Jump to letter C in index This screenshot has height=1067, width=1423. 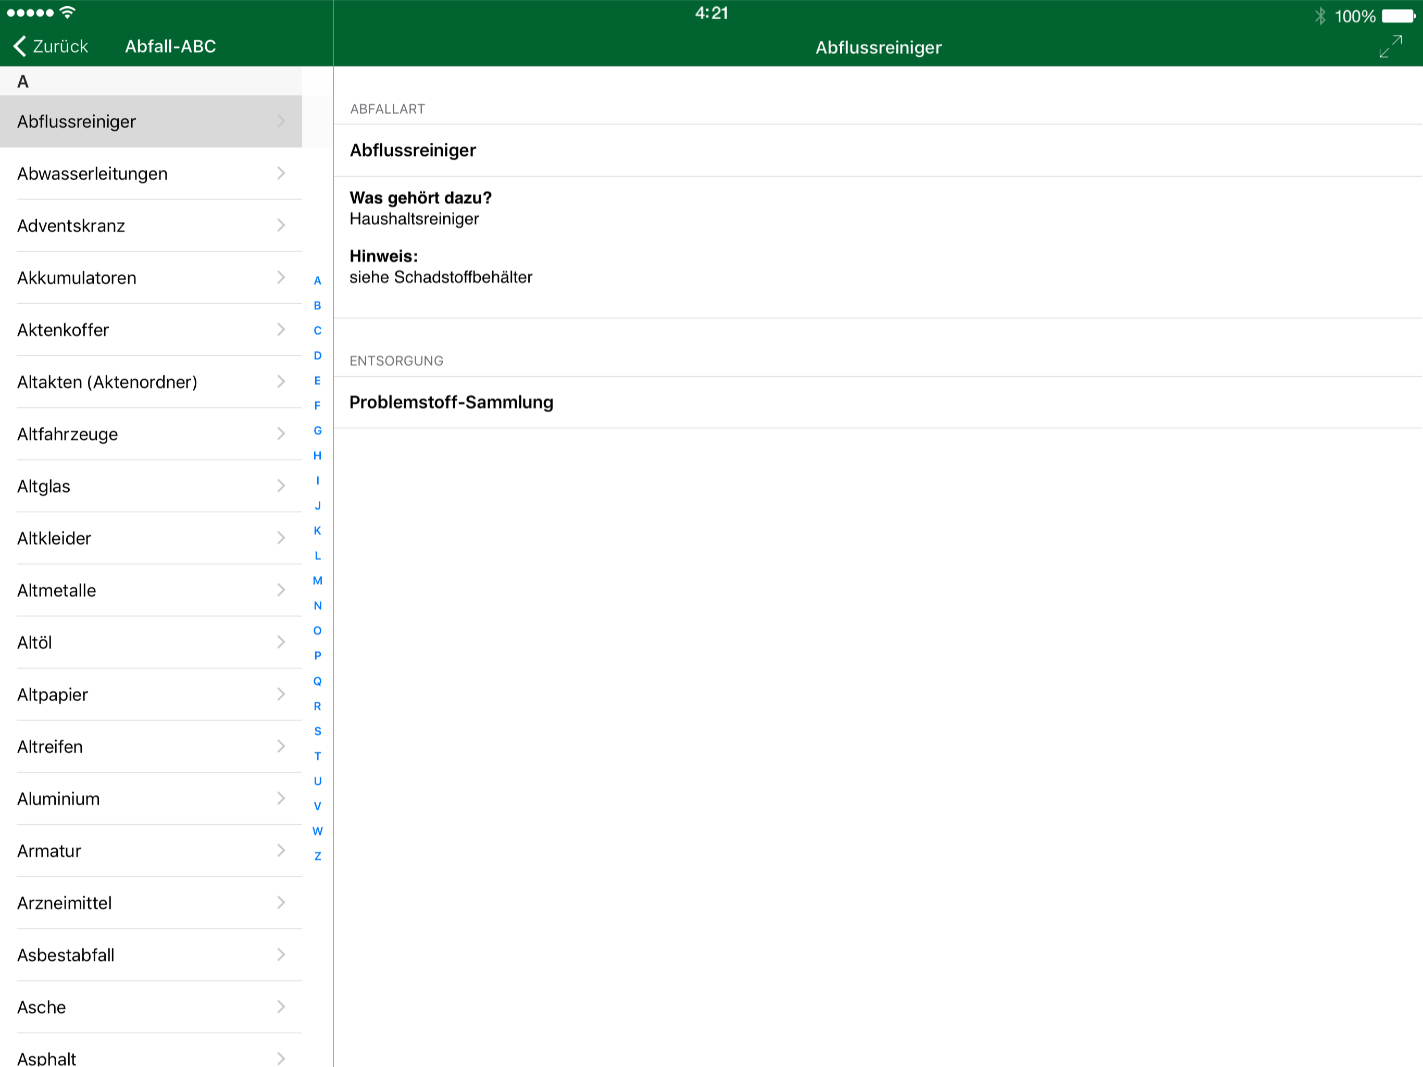(317, 331)
